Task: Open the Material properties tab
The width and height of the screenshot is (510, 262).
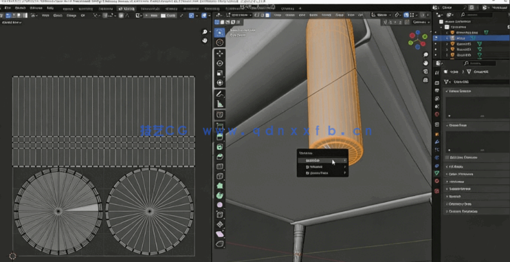Action: [437, 182]
